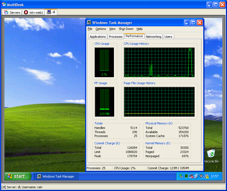Switch to the Processes tab

[x=116, y=37]
